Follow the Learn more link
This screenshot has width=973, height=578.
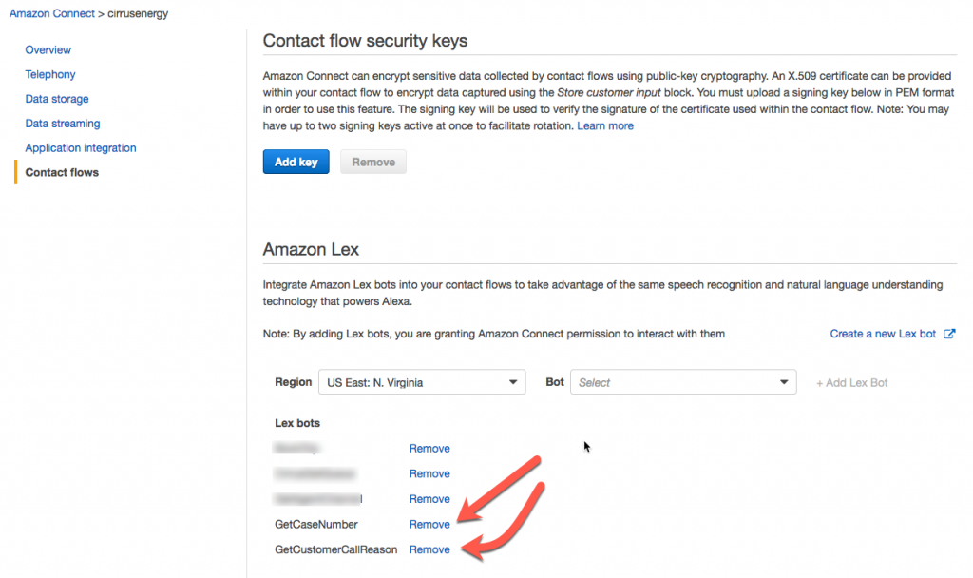point(605,126)
